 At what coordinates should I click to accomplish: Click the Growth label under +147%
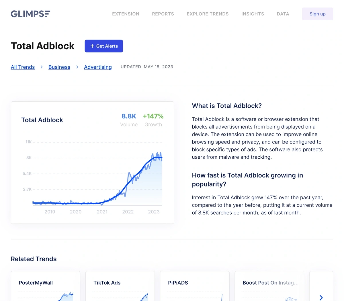(153, 125)
